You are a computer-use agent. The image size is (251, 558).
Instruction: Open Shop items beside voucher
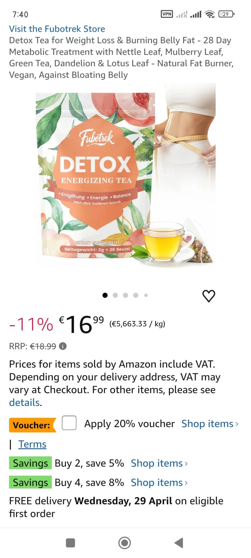point(210,424)
